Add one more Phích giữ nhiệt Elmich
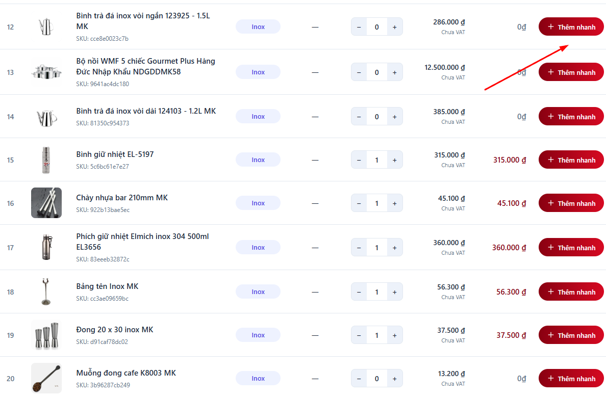This screenshot has width=606, height=398. point(394,248)
